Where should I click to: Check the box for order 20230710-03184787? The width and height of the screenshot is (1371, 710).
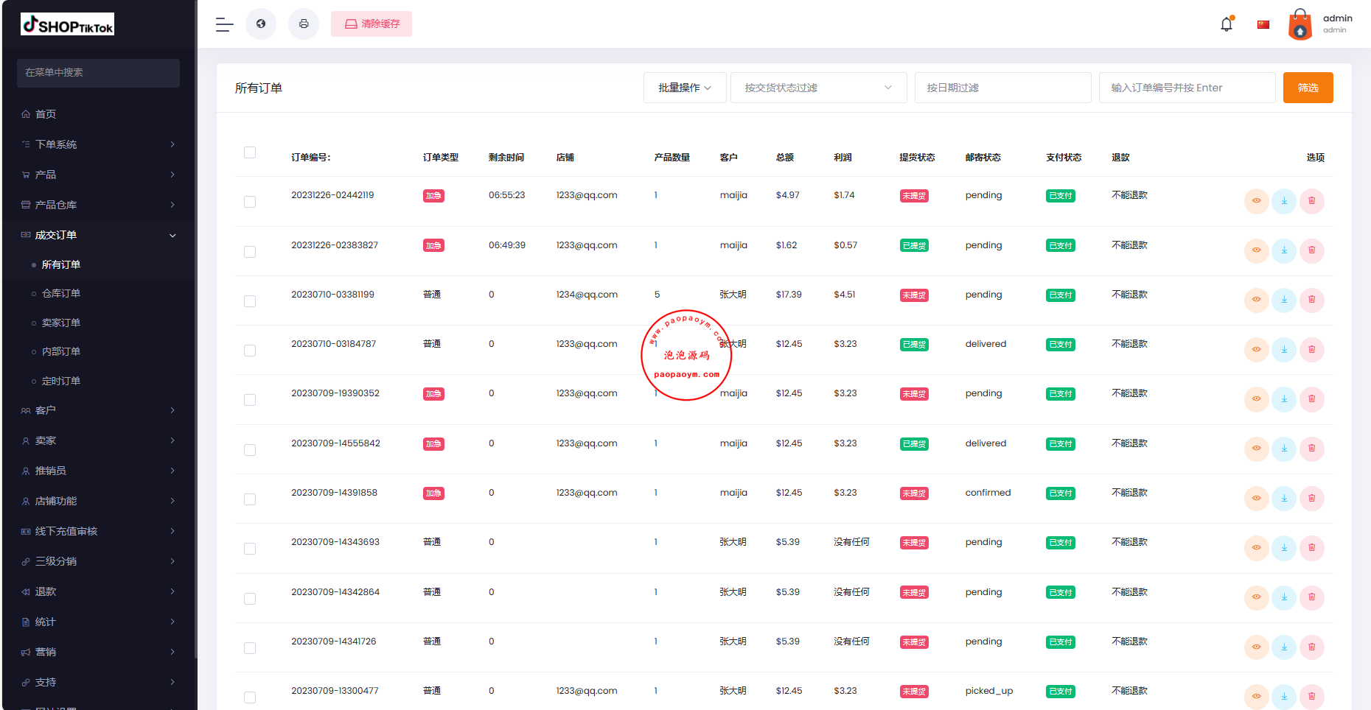click(250, 351)
